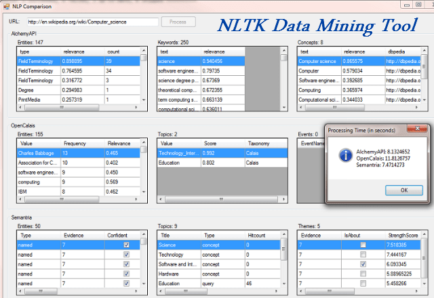Toggle Confident checkbox in fourth named row
Image resolution: width=434 pixels, height=298 pixels.
point(127,274)
